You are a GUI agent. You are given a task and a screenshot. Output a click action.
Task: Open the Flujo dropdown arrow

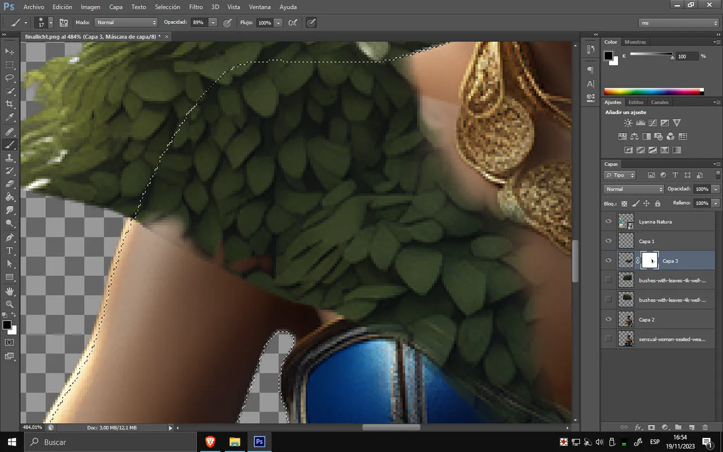pos(278,23)
